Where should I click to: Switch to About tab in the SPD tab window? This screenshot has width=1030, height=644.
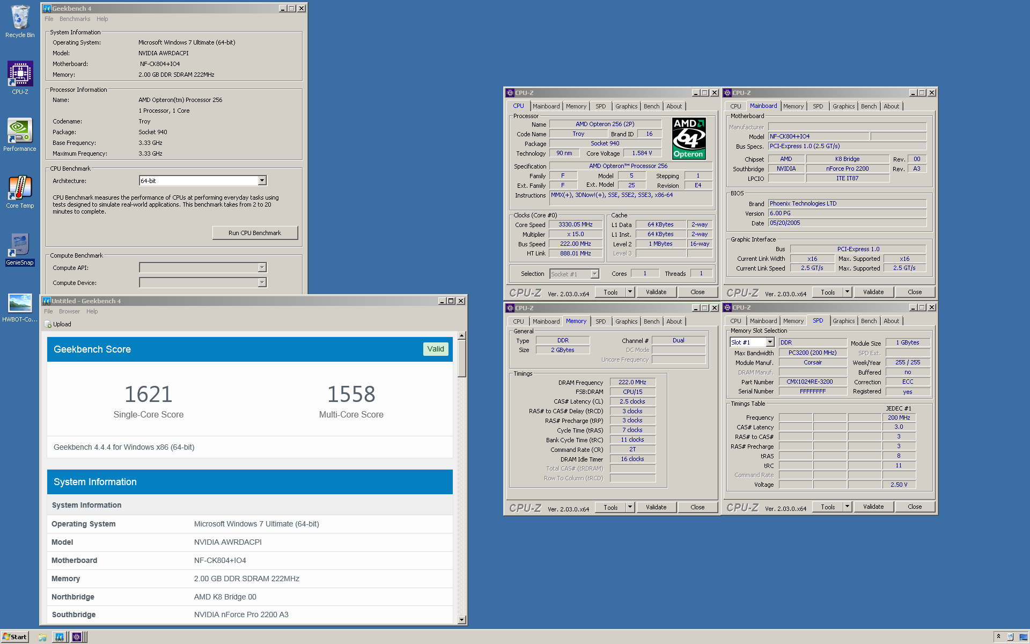point(892,321)
